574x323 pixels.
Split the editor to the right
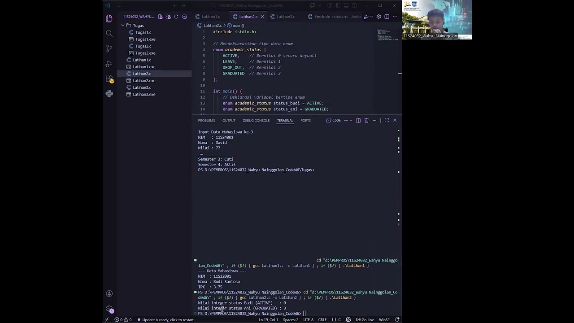click(x=387, y=17)
